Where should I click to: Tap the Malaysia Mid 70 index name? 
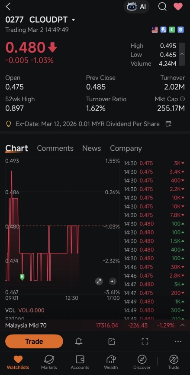pyautogui.click(x=26, y=325)
